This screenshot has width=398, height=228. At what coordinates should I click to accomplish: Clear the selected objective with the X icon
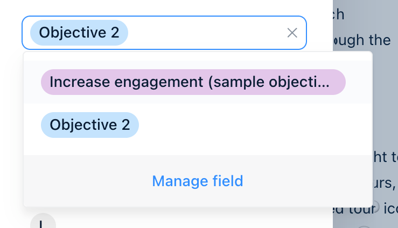coord(292,33)
